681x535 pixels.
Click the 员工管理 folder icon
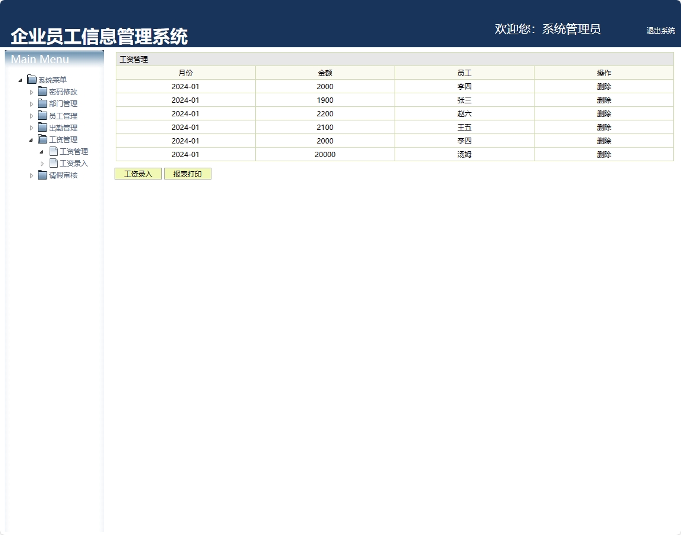43,115
